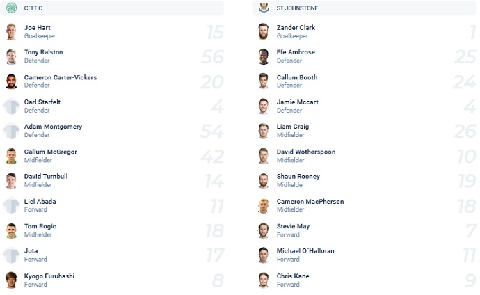Viewport: 480px width, 295px height.
Task: Click the CELTIC team header
Action: click(x=35, y=8)
